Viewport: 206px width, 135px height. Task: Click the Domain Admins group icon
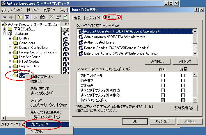tap(81, 48)
